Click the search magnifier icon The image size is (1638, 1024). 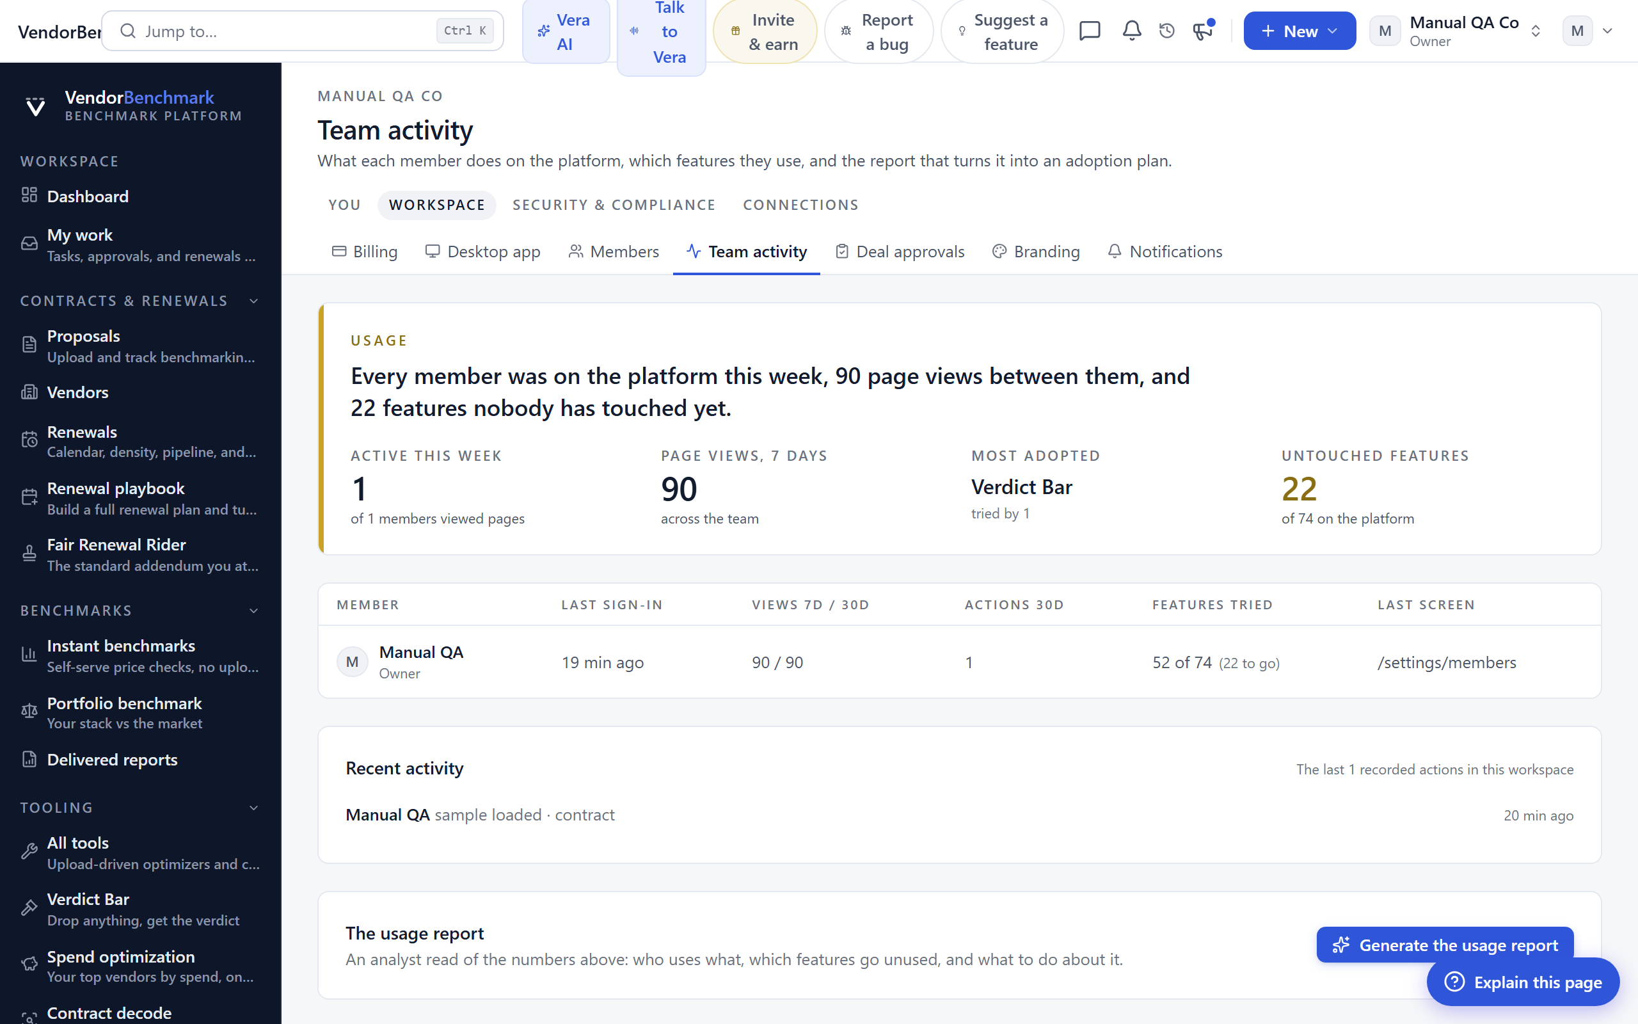128,31
